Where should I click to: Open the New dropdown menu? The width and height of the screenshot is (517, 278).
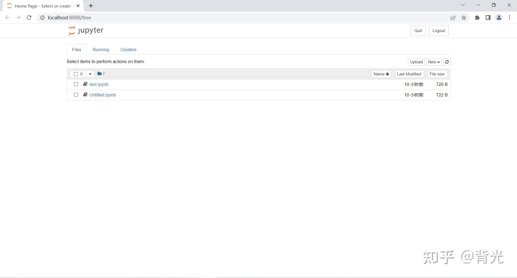click(x=433, y=62)
